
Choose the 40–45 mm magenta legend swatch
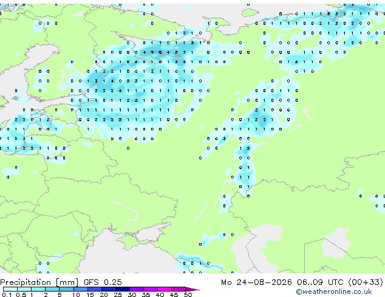click(x=165, y=289)
